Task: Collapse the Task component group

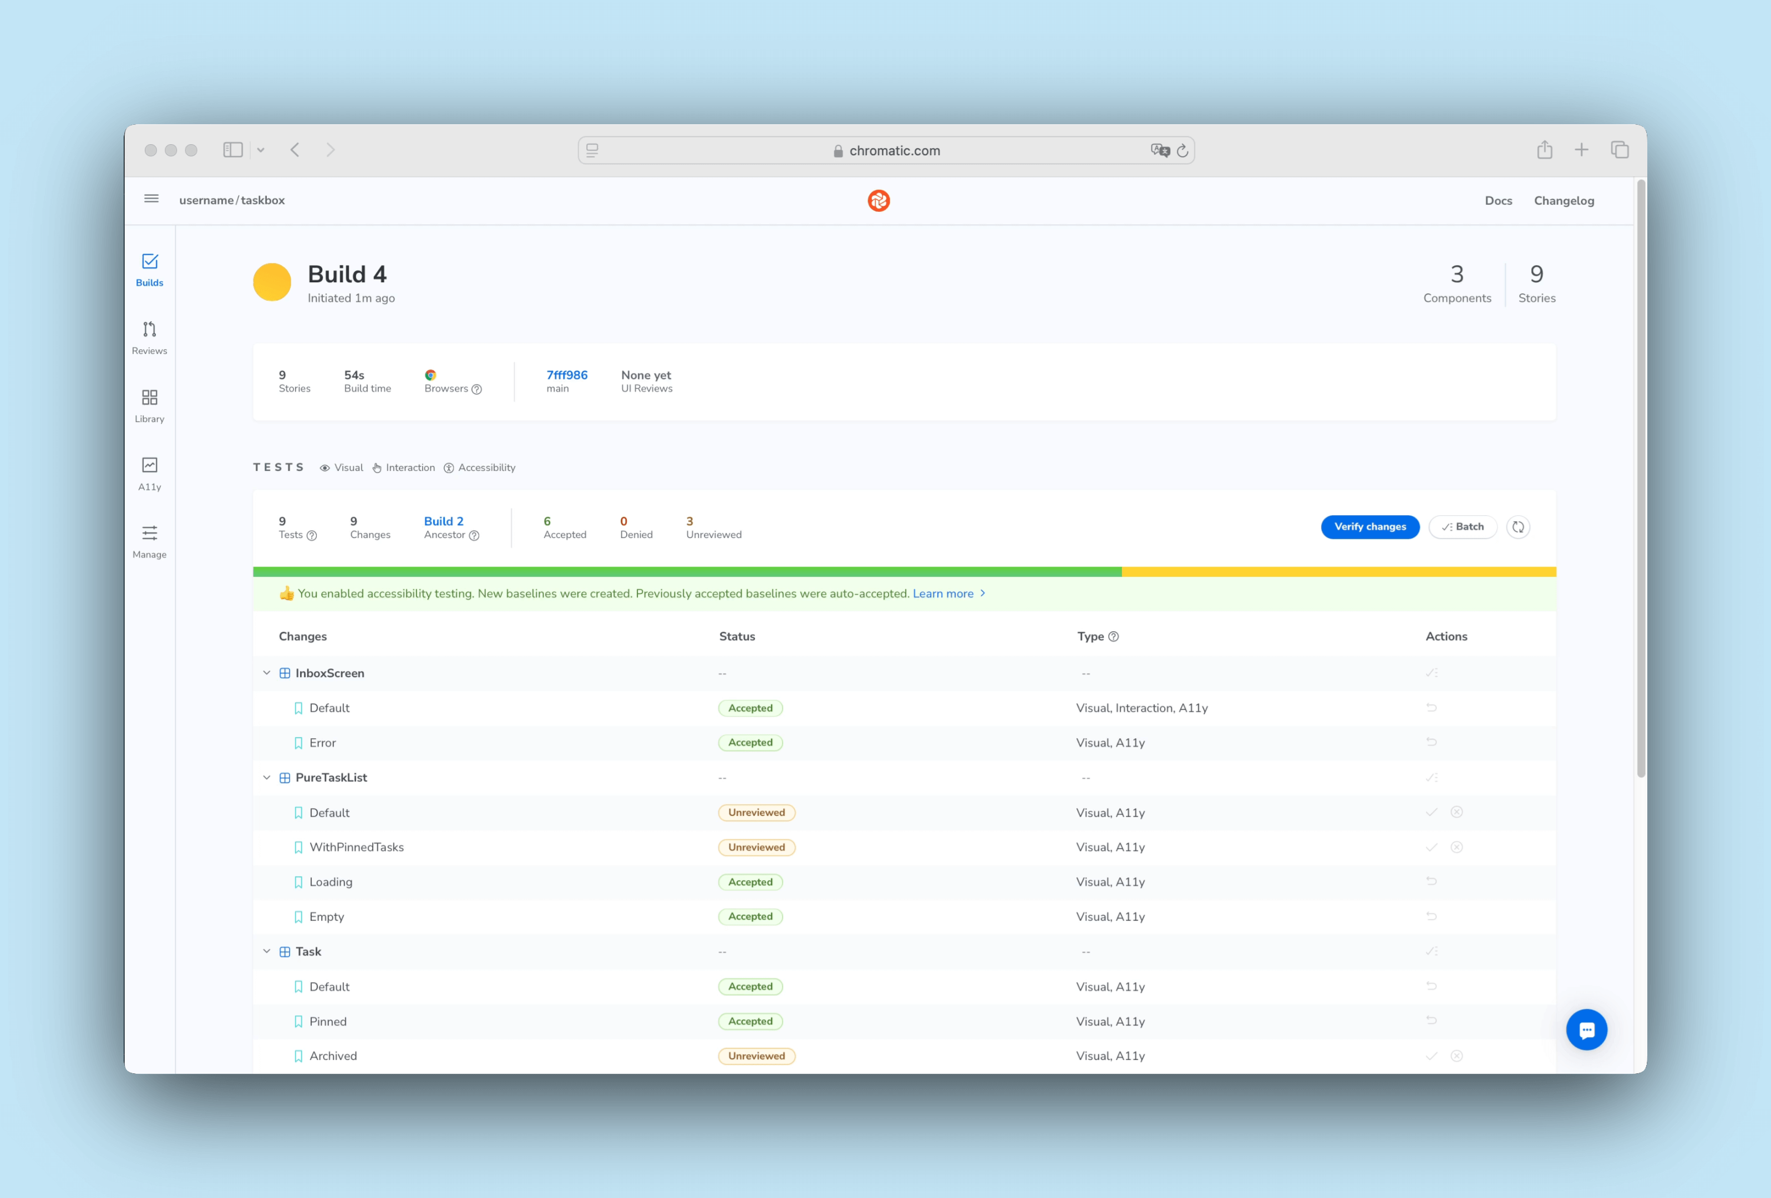Action: pyautogui.click(x=267, y=951)
